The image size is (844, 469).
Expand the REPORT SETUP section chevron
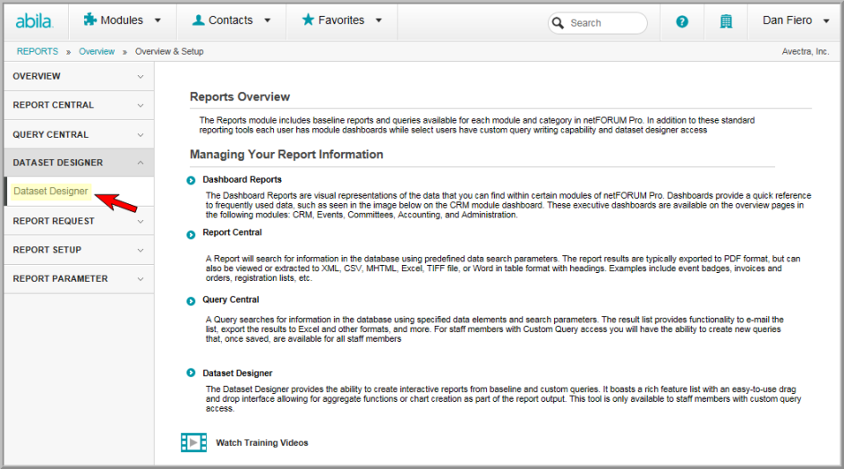pos(141,251)
